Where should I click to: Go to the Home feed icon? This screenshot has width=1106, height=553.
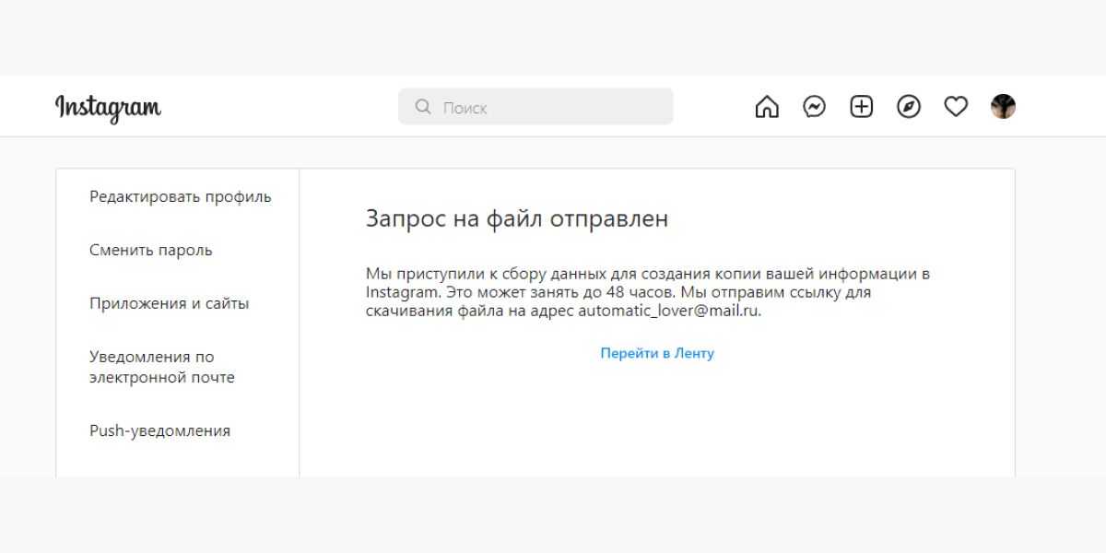tap(767, 107)
